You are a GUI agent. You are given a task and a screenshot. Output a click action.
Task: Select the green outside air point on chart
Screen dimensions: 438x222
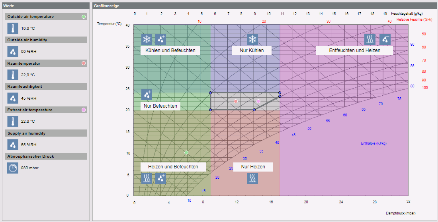pyautogui.click(x=186, y=153)
